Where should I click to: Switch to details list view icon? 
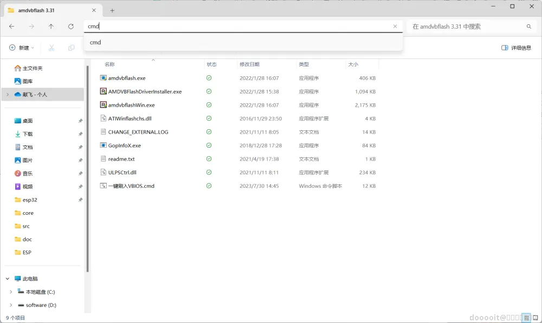(x=526, y=318)
